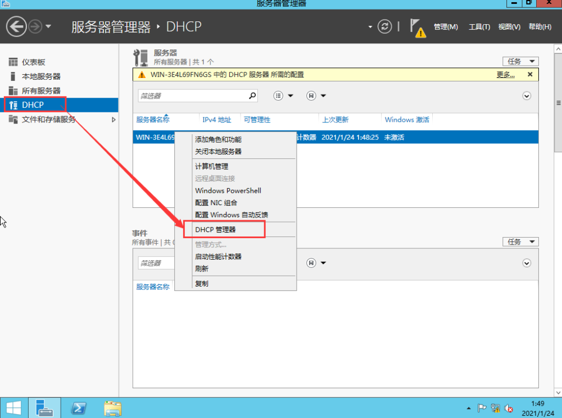Open the 帮助(H) menu
This screenshot has height=418, width=562.
[x=540, y=27]
